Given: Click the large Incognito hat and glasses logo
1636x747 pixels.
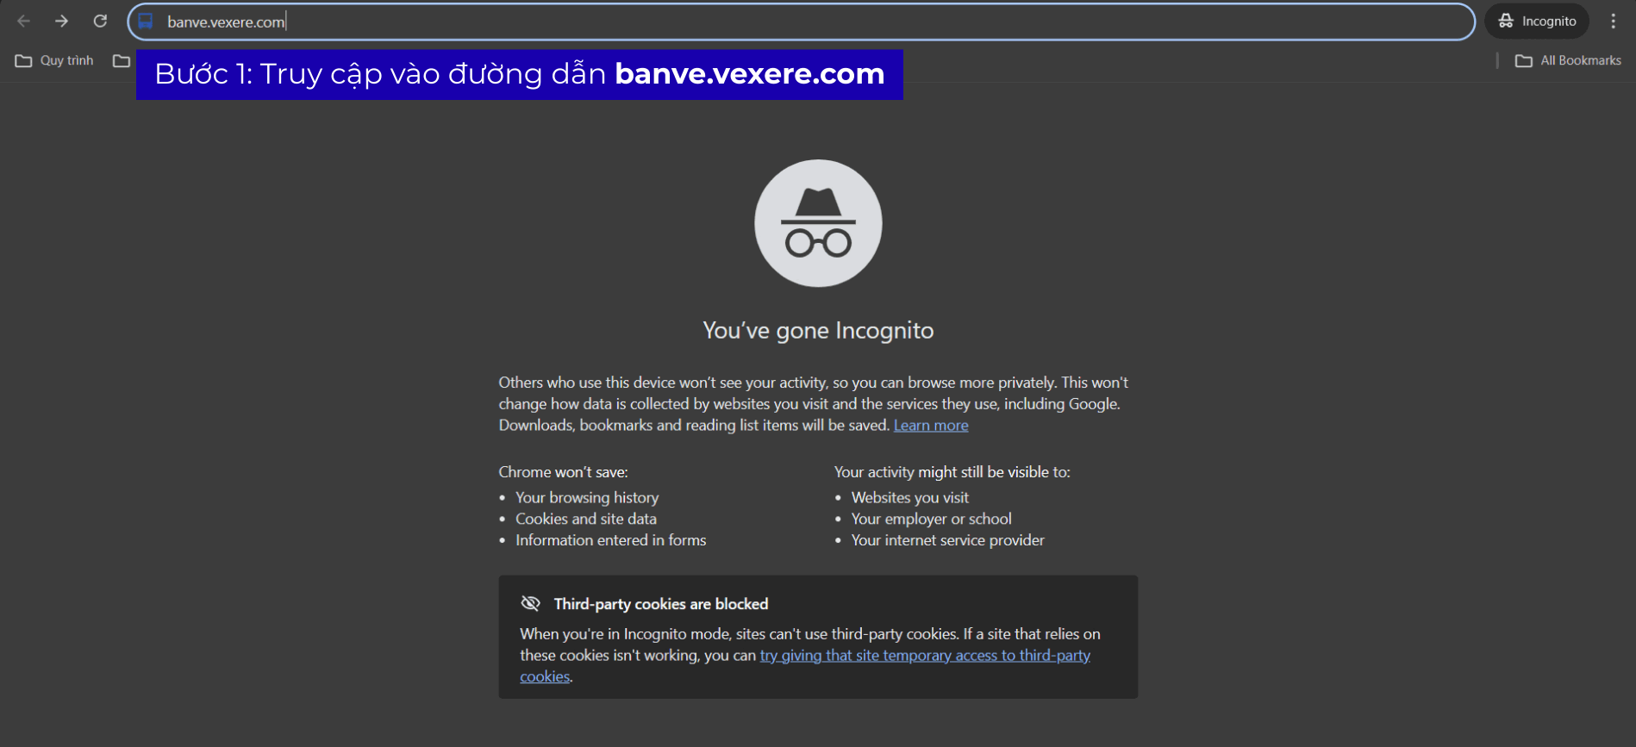Looking at the screenshot, I should coord(818,223).
